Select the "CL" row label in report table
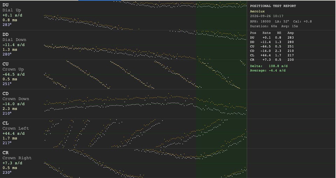This screenshot has width=336, height=178. point(252,55)
